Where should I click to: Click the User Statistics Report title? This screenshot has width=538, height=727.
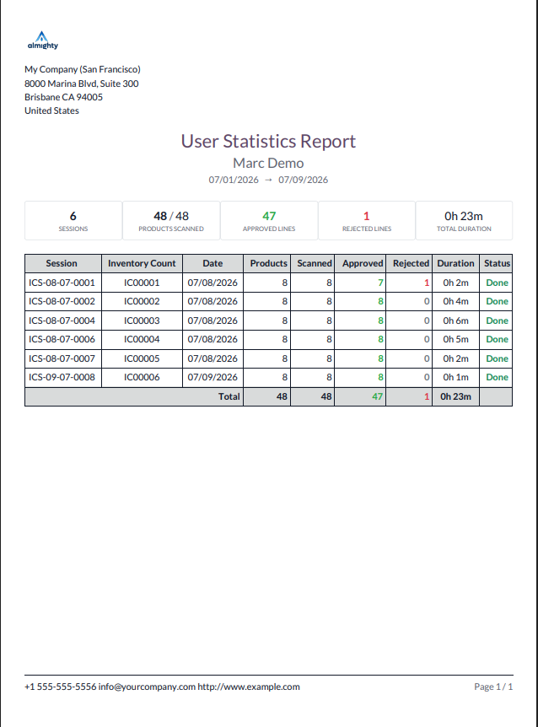pyautogui.click(x=268, y=142)
